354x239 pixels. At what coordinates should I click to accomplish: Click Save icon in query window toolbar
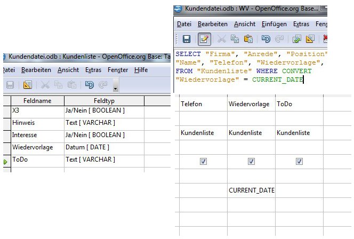coord(187,39)
